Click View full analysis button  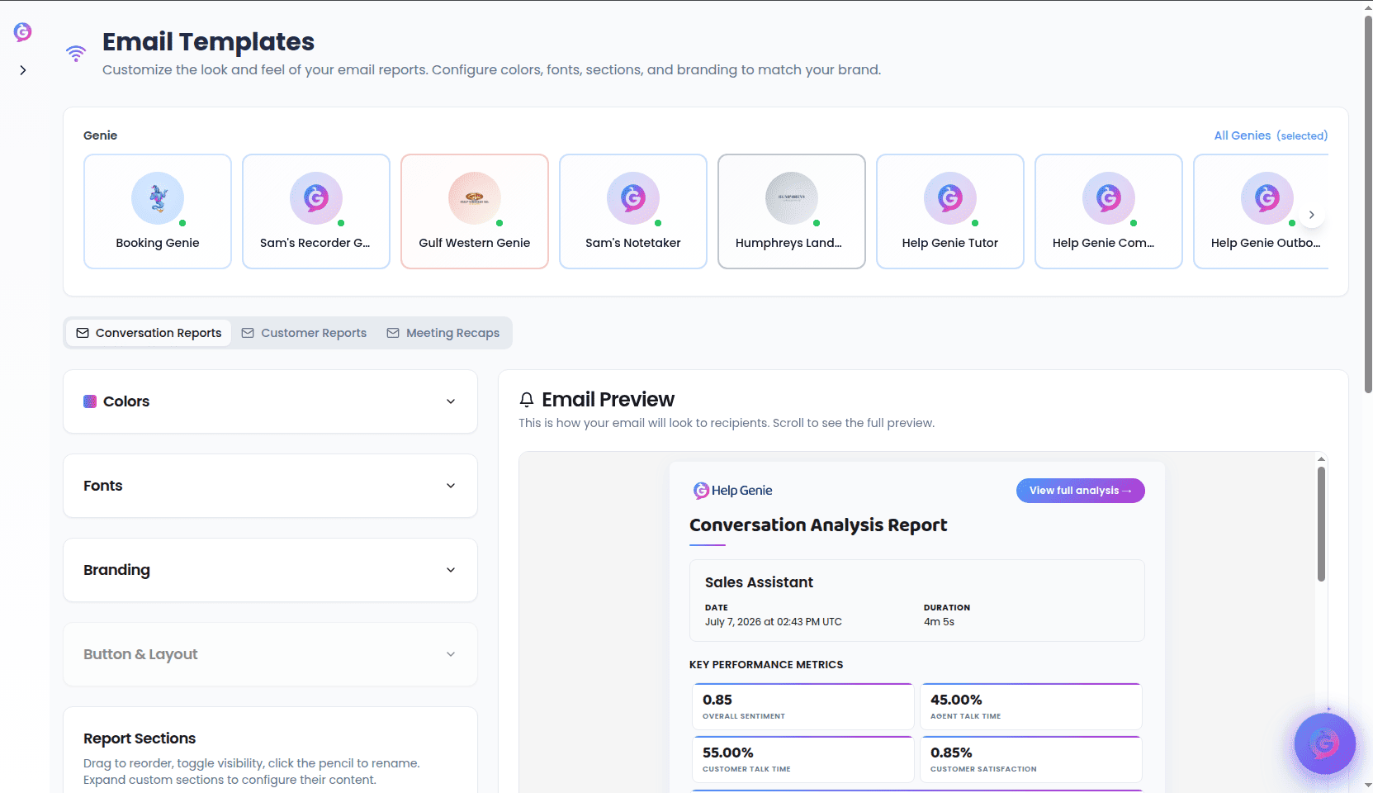point(1080,491)
